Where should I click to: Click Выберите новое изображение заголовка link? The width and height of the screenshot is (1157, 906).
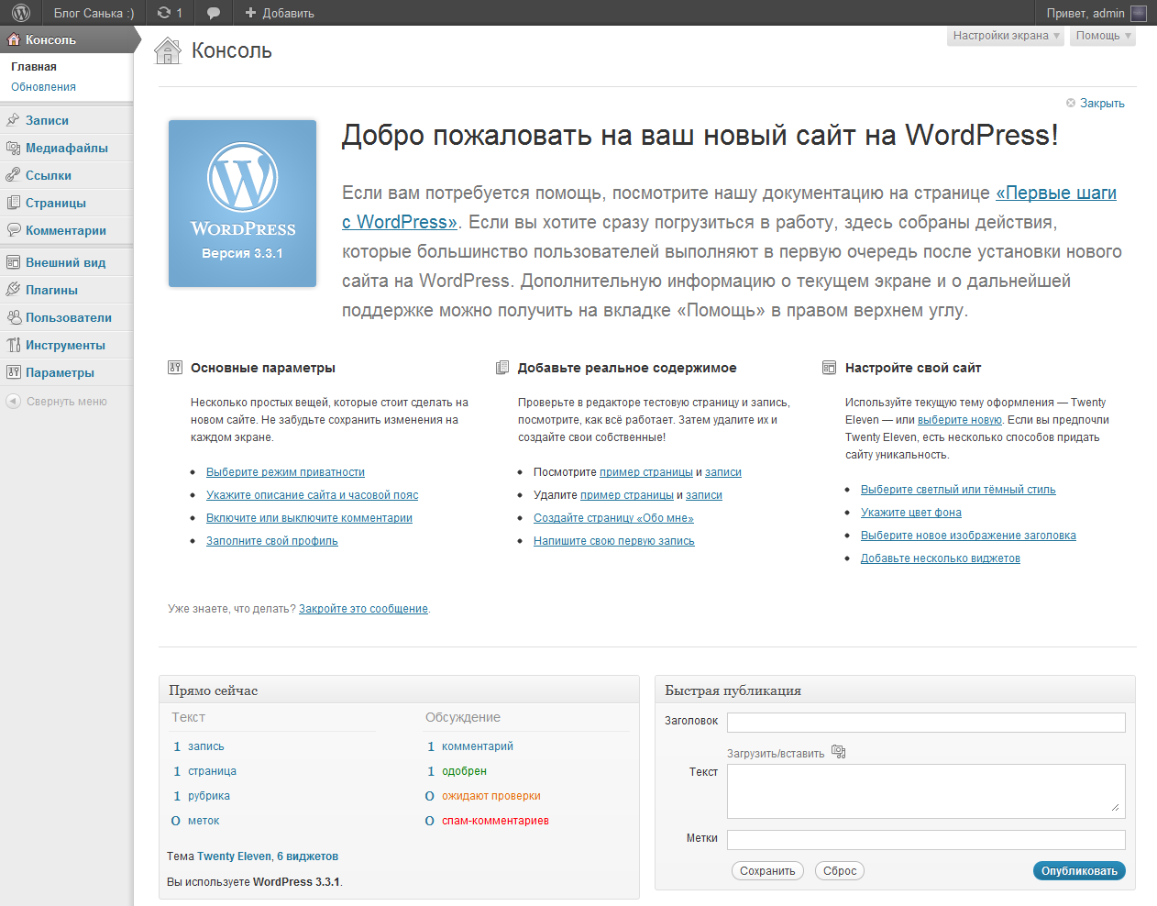coord(968,536)
